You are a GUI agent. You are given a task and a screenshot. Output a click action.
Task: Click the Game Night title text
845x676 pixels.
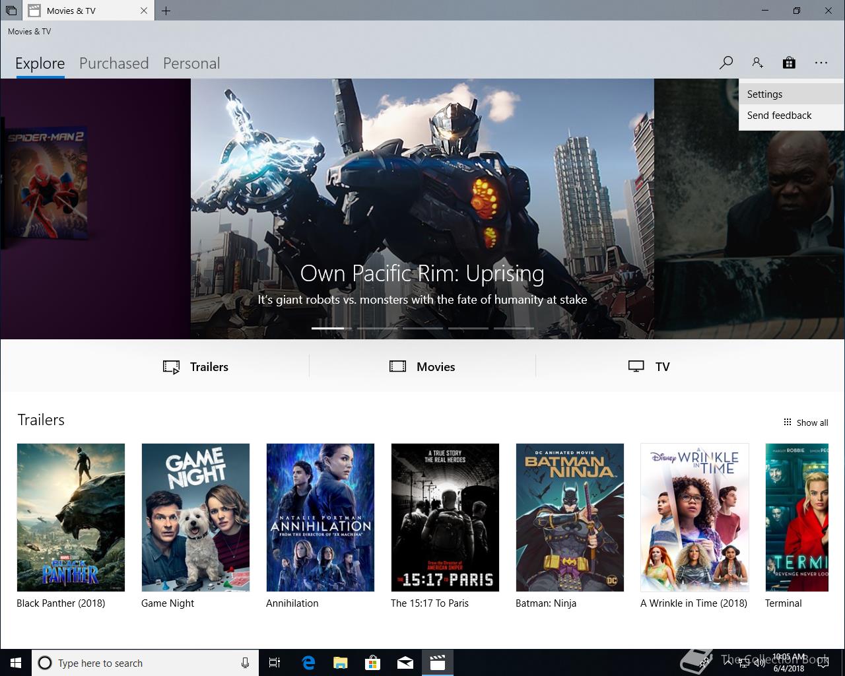coord(168,603)
